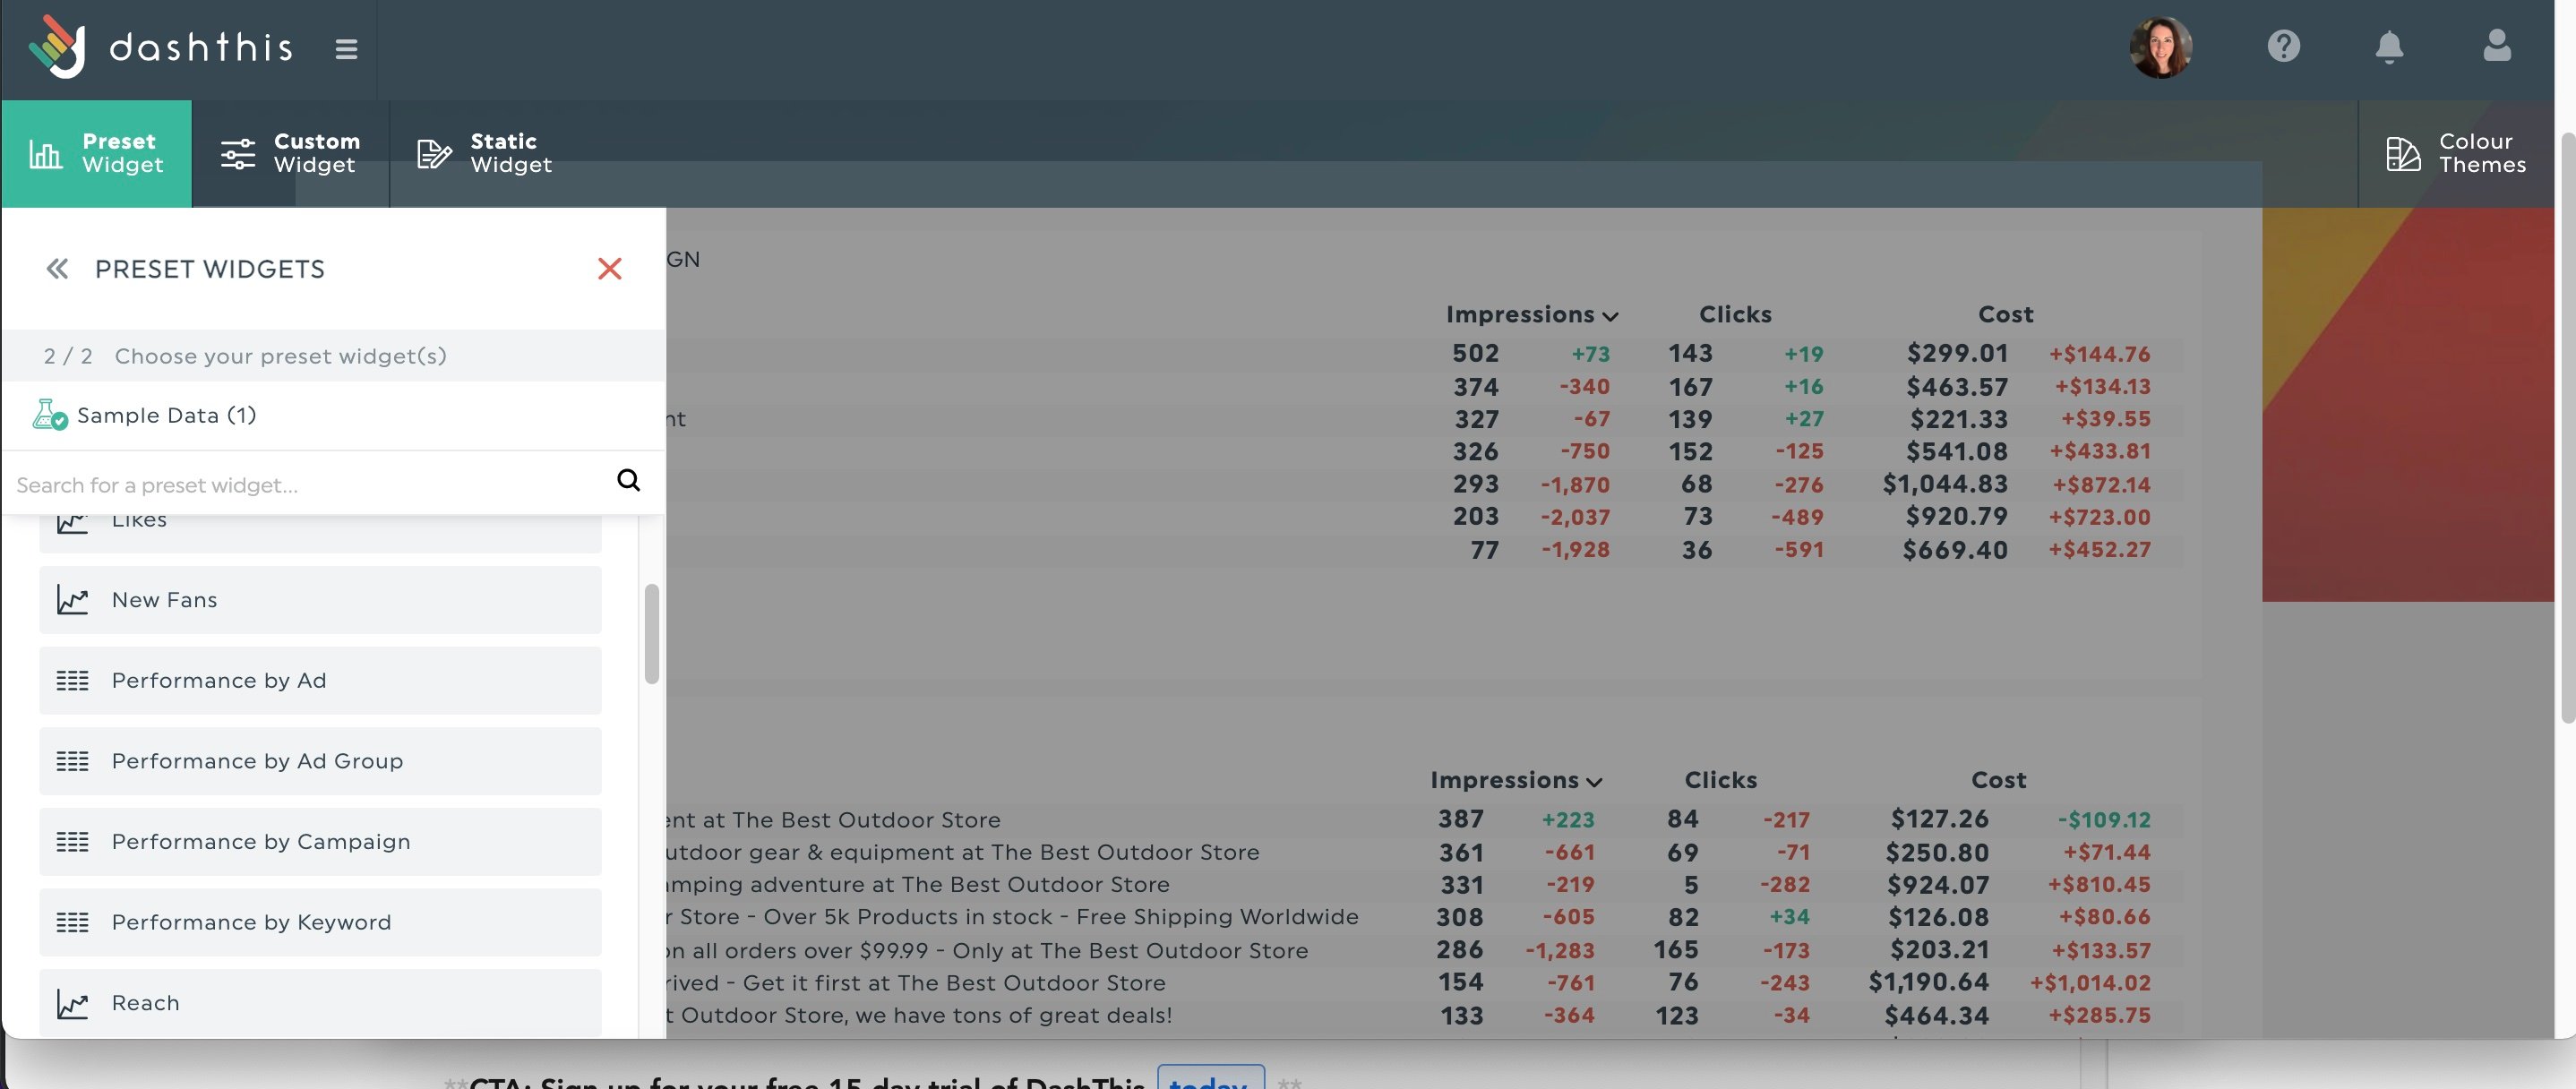Open Colour Themes panel

2456,153
